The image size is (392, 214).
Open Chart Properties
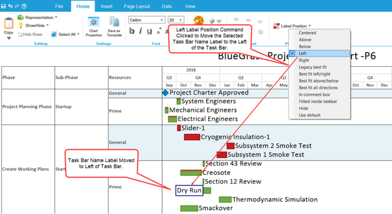point(94,27)
